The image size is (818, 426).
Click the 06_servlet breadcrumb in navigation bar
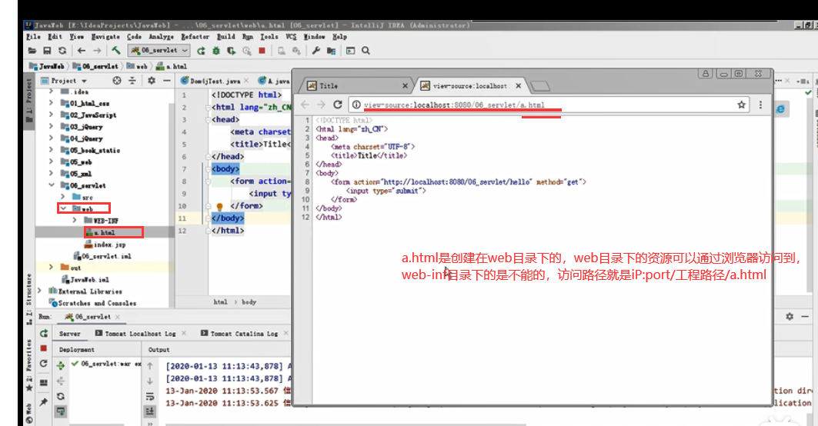[96, 66]
